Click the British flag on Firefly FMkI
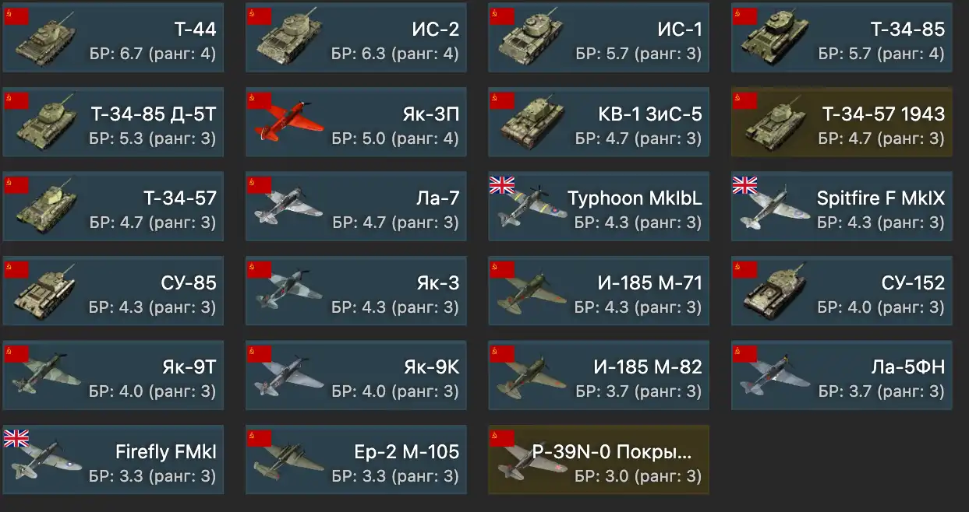The image size is (969, 512). coord(16,437)
